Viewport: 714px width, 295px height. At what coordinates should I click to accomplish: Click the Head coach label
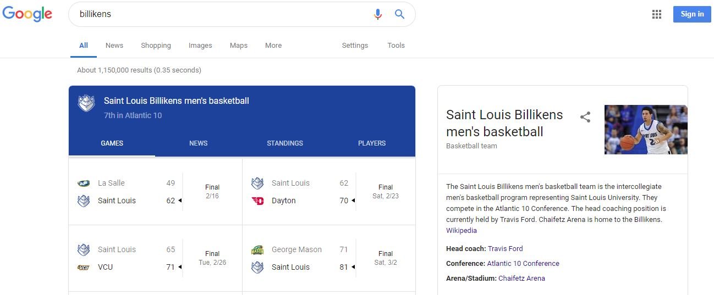pyautogui.click(x=466, y=249)
